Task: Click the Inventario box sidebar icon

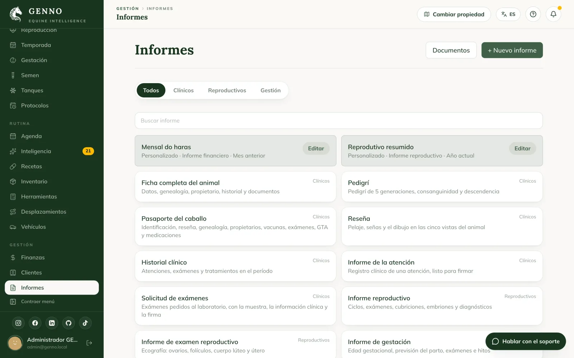Action: pos(13,182)
